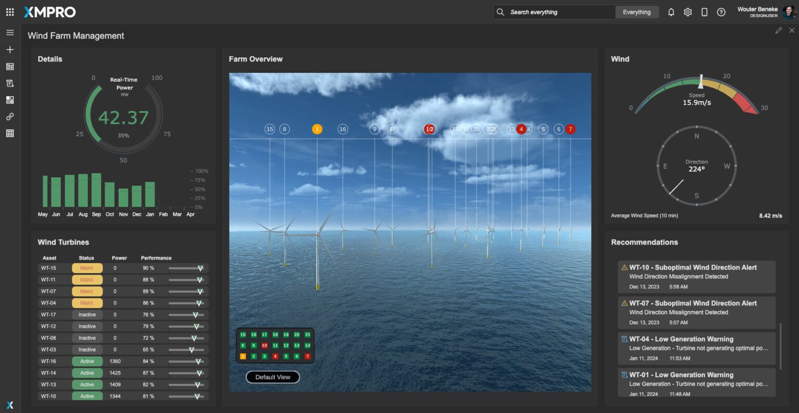Open settings gear in top bar
799x413 pixels.
pos(688,12)
